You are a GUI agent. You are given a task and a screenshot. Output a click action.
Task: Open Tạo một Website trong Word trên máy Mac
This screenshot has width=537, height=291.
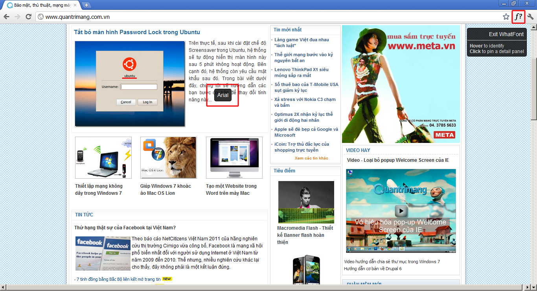coord(231,189)
